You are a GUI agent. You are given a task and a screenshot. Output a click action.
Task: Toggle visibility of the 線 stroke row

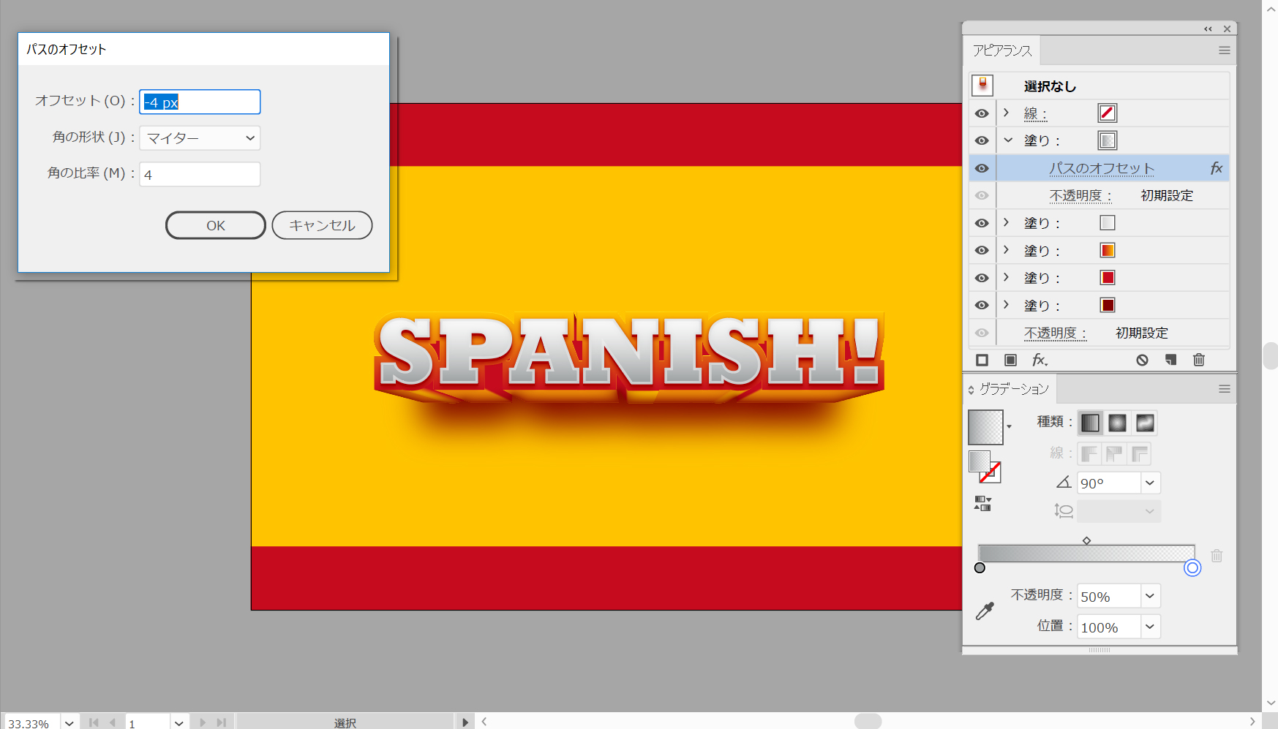(x=982, y=113)
